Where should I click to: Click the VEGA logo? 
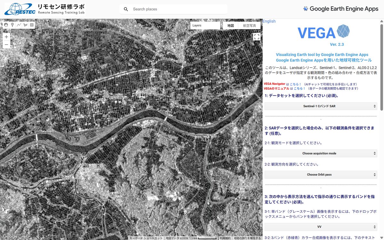click(x=324, y=32)
